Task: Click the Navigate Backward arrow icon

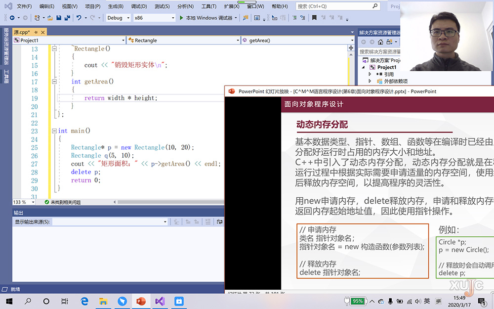Action: 12,18
